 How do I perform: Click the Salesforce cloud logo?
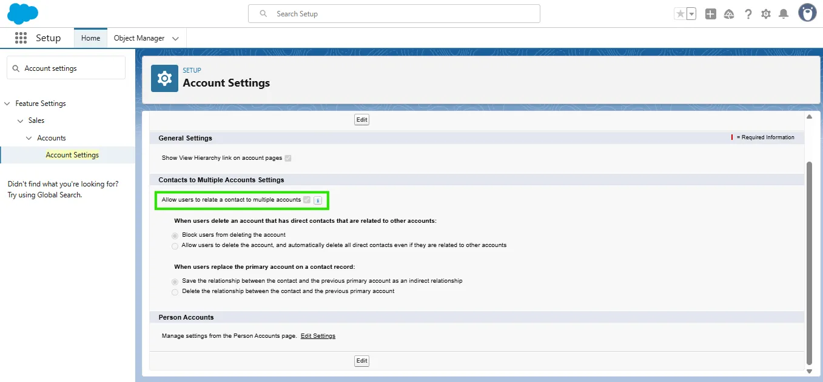[x=22, y=13]
